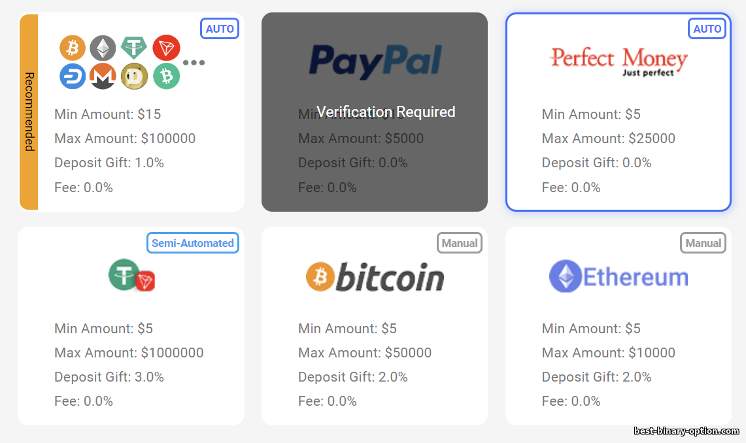746x443 pixels.
Task: Select the Tether TRC20 deposit icon
Action: (131, 276)
